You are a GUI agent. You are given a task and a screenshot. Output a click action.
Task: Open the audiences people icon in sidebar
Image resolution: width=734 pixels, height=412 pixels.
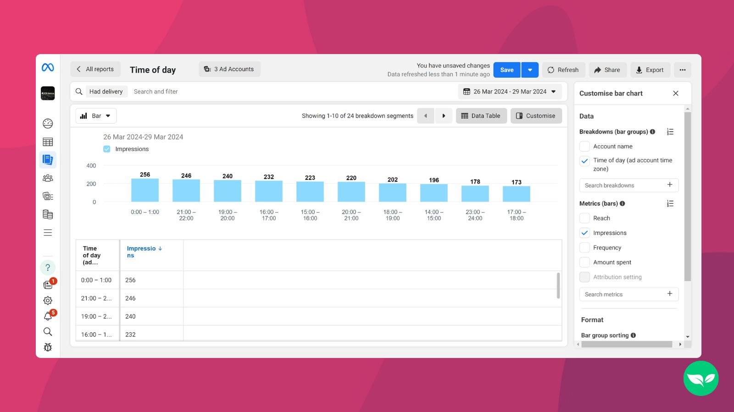tap(48, 178)
